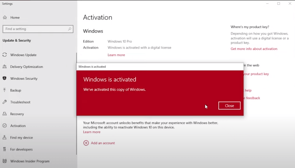Open Get more info about activation
This screenshot has width=295, height=168.
click(254, 49)
